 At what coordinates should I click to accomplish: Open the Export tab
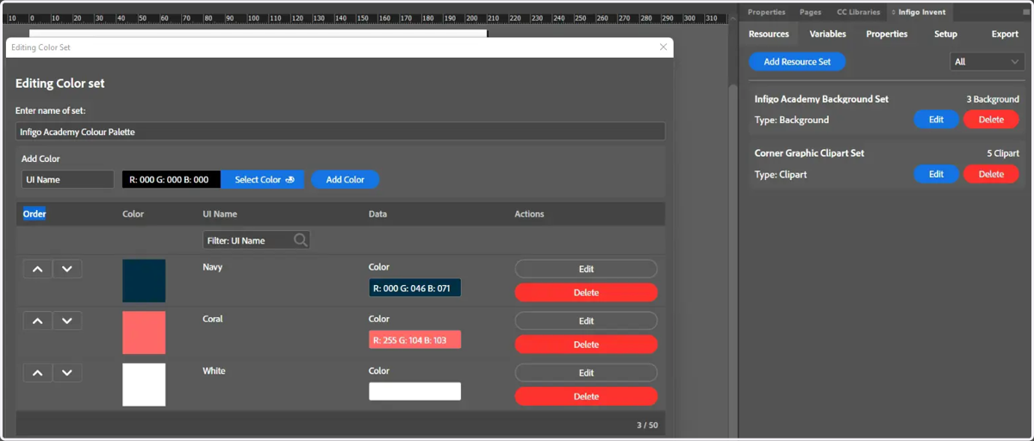[1005, 34]
